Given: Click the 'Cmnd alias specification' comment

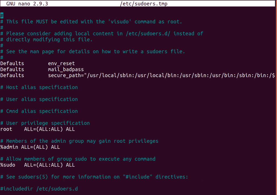Looking at the screenshot, I should (39, 111).
